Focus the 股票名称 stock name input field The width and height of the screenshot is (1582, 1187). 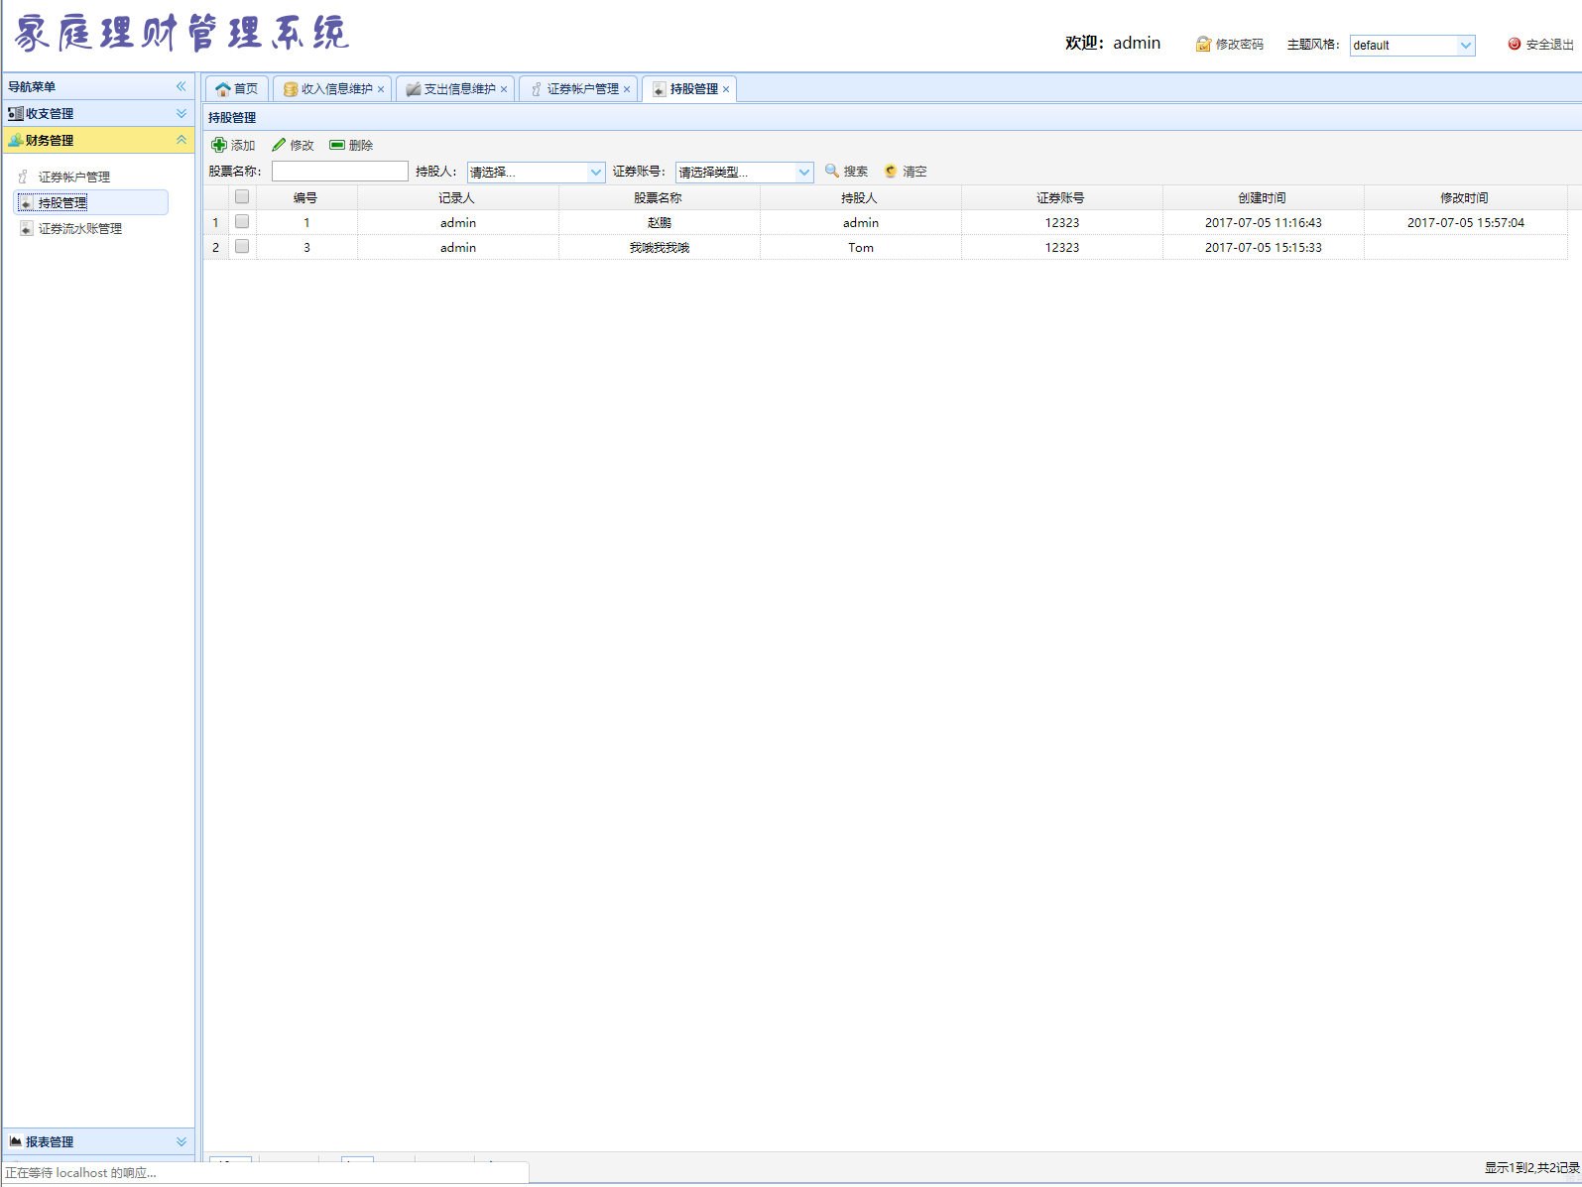(340, 172)
